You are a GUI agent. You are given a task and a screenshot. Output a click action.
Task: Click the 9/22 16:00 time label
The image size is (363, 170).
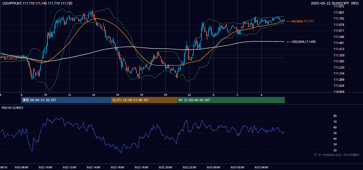(118, 167)
